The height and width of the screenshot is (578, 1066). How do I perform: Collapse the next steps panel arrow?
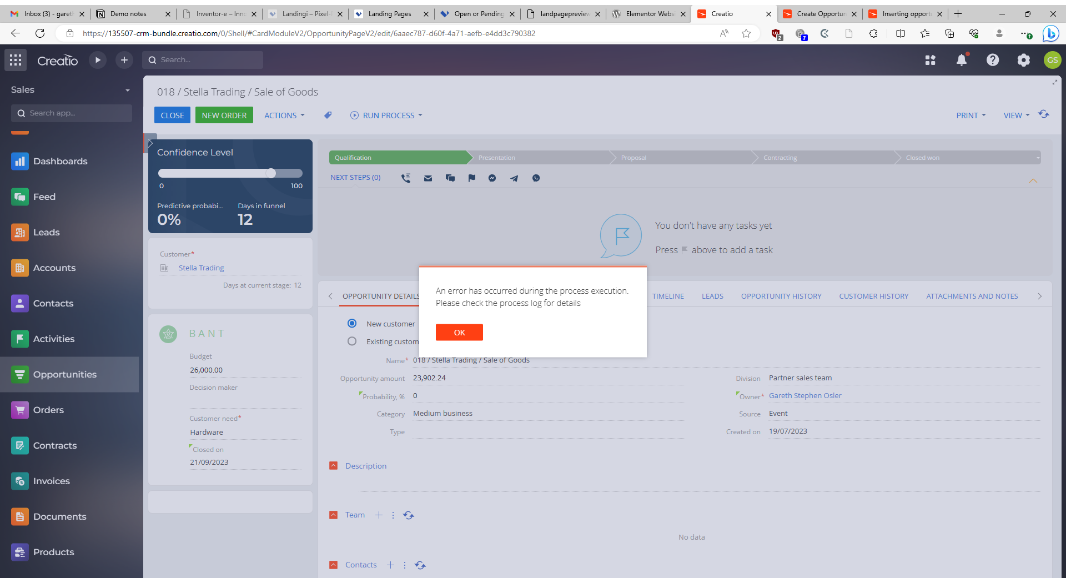tap(1033, 181)
